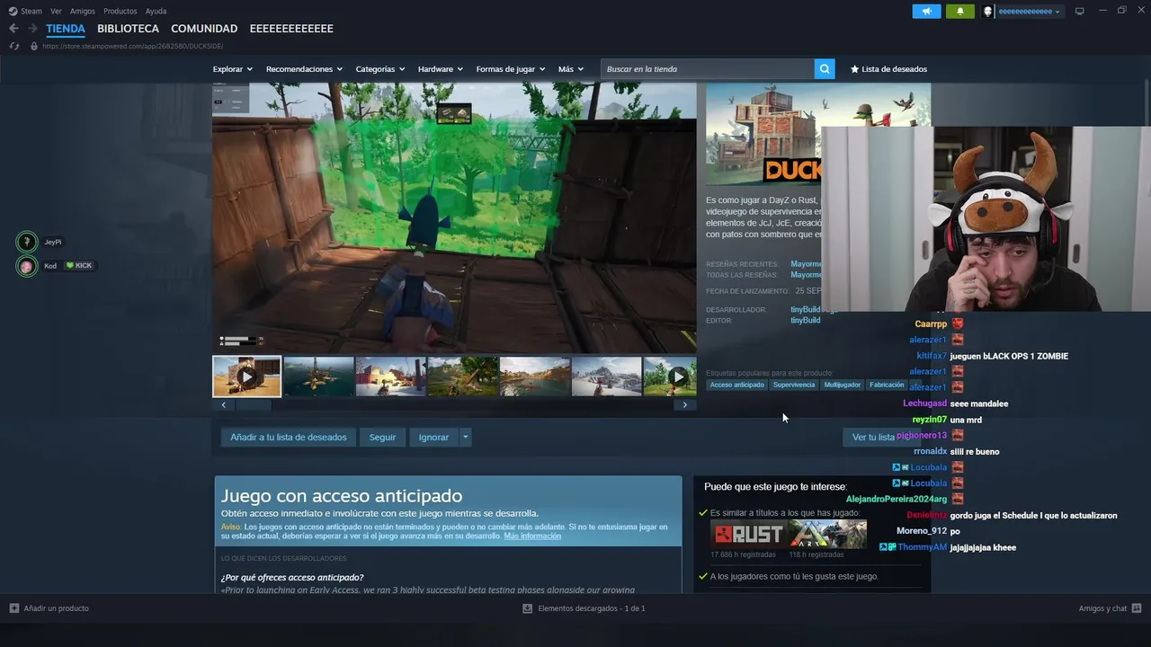The width and height of the screenshot is (1151, 647).
Task: Open the ARK game capsule
Action: [x=828, y=534]
